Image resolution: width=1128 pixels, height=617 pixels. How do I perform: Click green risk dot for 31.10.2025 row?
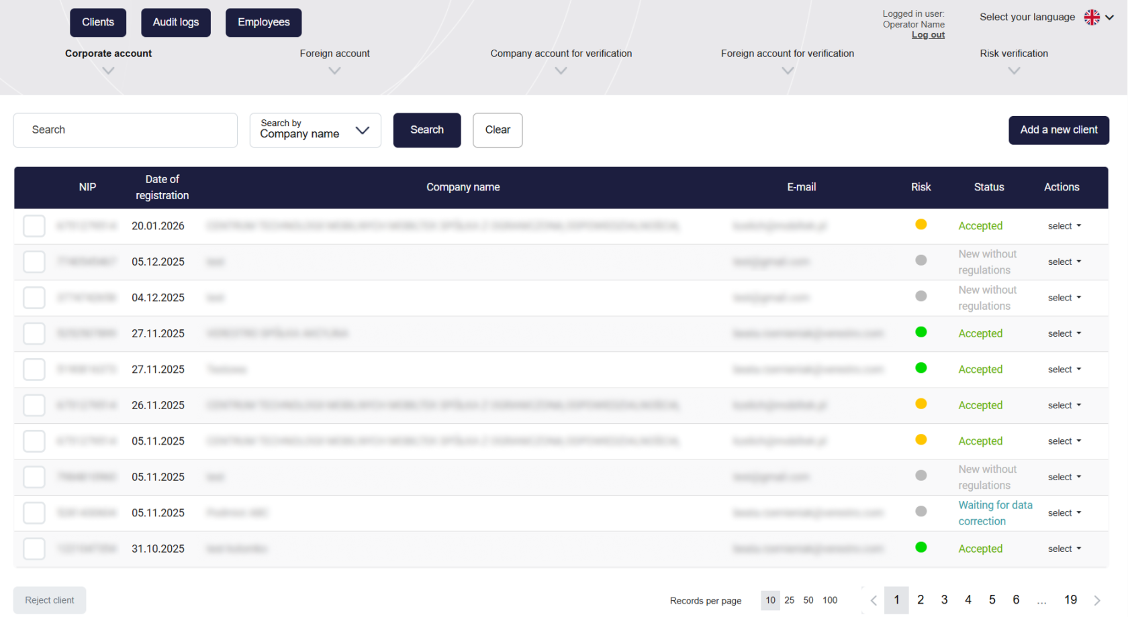921,547
